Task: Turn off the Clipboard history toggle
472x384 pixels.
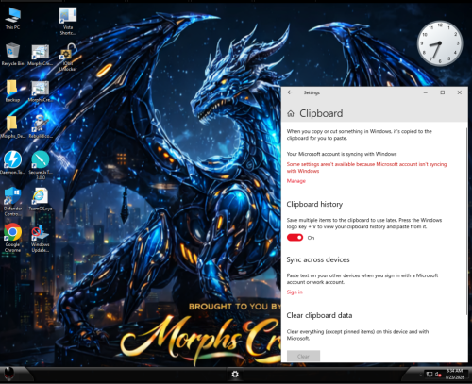Action: (x=295, y=238)
